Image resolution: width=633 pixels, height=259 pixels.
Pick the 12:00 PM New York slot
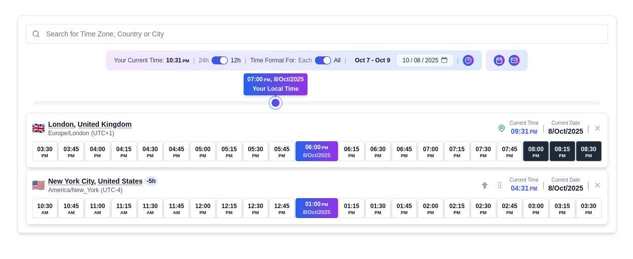point(203,208)
